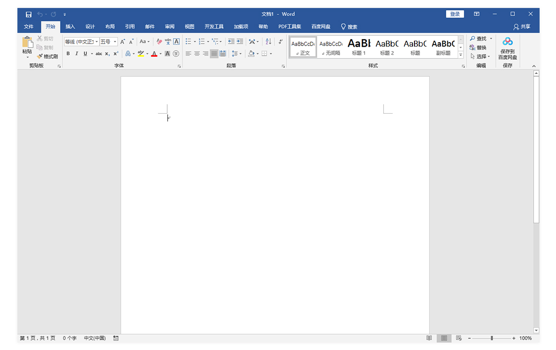The height and width of the screenshot is (350, 556).
Task: Toggle justify alignment
Action: (214, 54)
